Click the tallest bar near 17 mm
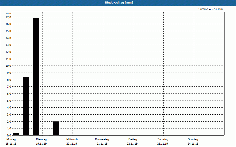Screen dimensions: 236x147 pos(36,76)
